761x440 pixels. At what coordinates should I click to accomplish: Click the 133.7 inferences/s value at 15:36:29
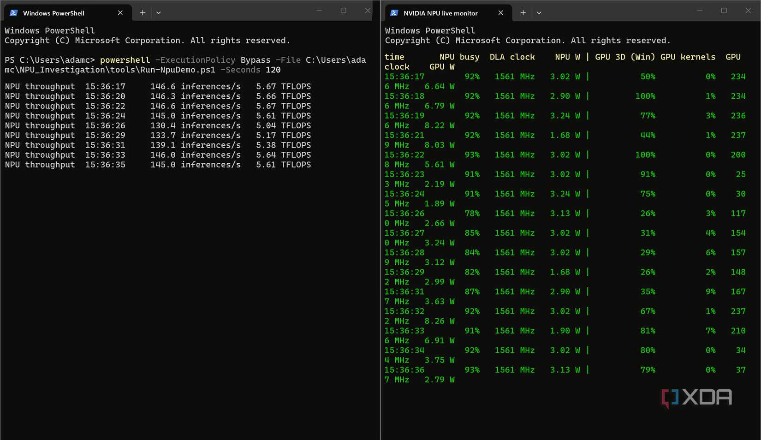point(196,135)
